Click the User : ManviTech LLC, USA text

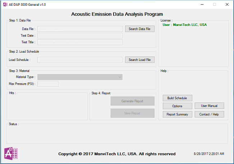(185, 25)
